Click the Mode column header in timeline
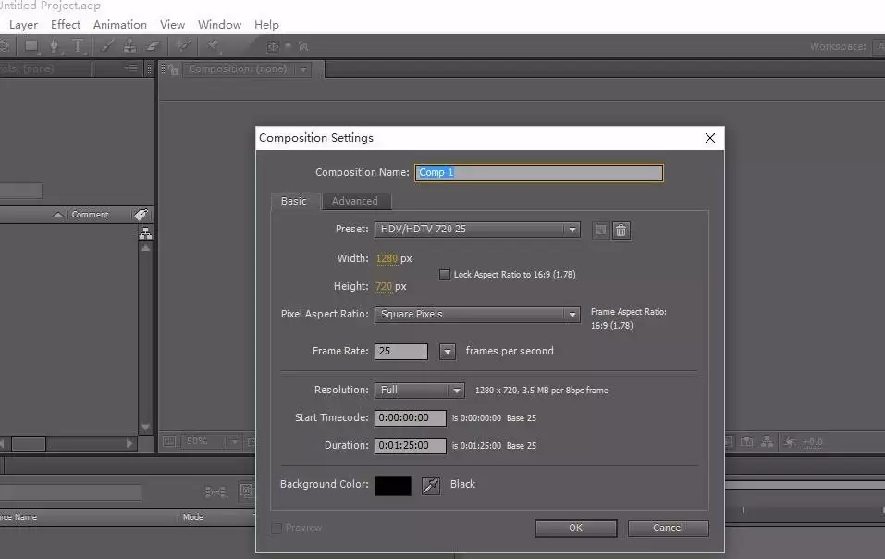885x559 pixels. click(193, 517)
